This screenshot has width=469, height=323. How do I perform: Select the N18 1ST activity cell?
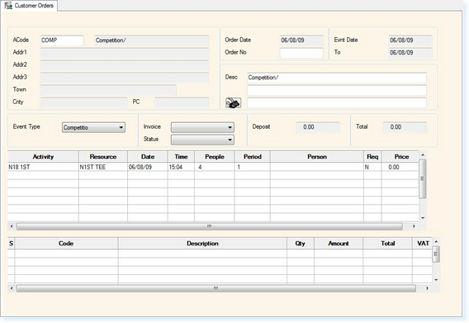(x=43, y=167)
